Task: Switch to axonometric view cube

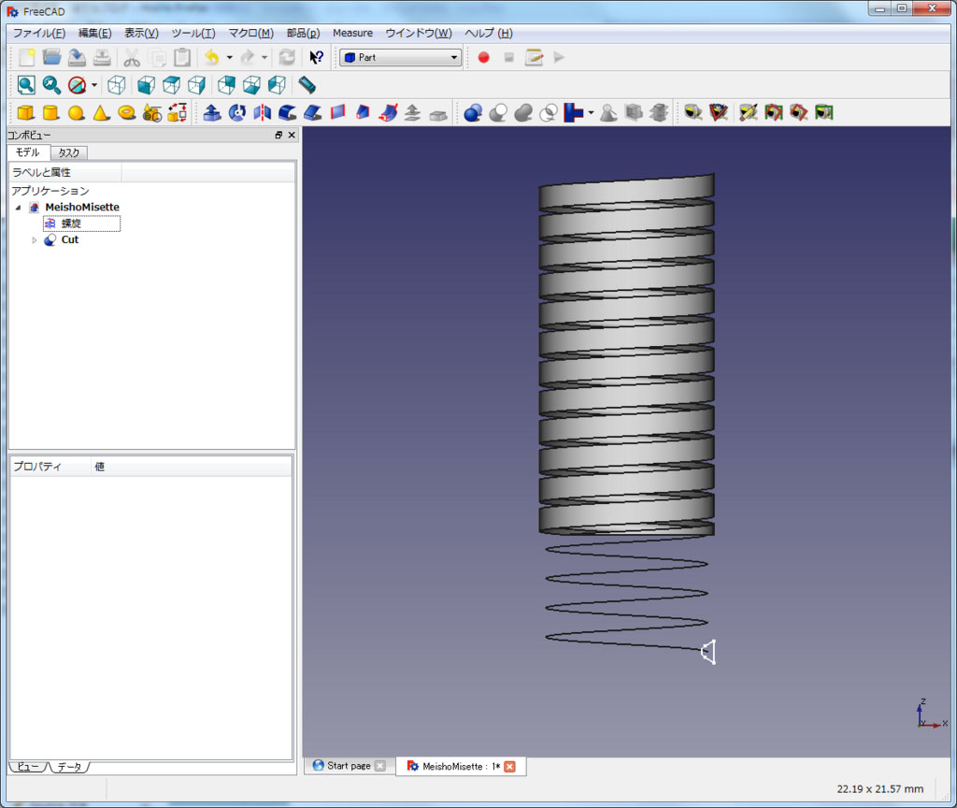Action: click(117, 85)
